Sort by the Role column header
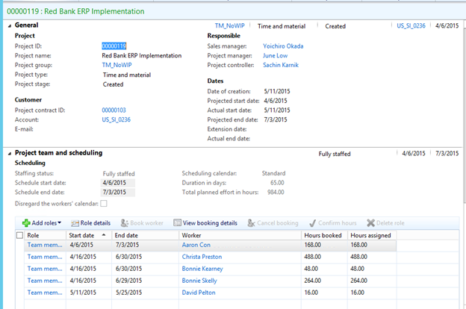 click(45, 235)
